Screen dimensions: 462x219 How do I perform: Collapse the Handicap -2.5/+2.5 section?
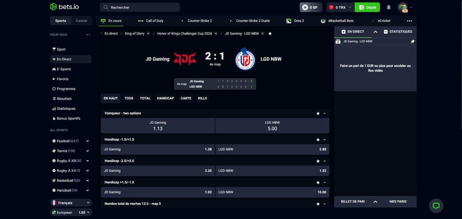pyautogui.click(x=325, y=161)
